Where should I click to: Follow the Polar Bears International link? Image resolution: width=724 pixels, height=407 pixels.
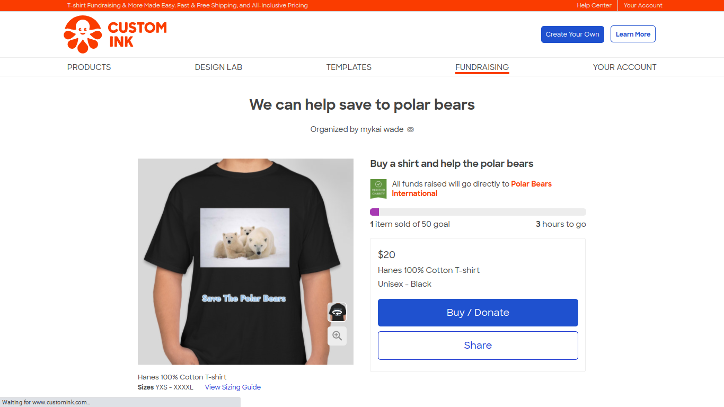pyautogui.click(x=531, y=184)
